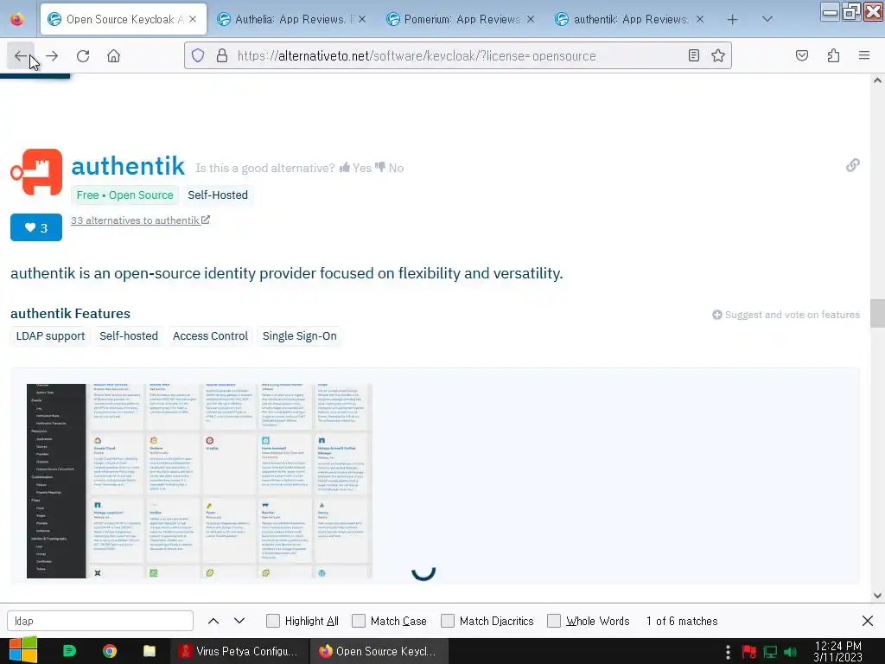Vote No thumbs down for authentik
This screenshot has width=885, height=664.
pyautogui.click(x=390, y=168)
